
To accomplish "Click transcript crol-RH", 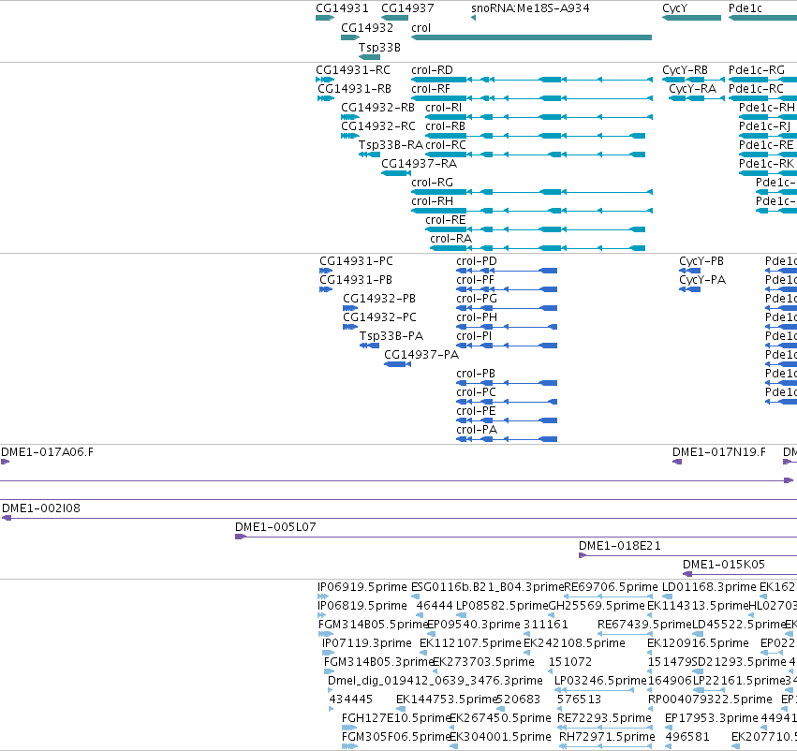I will [532, 211].
